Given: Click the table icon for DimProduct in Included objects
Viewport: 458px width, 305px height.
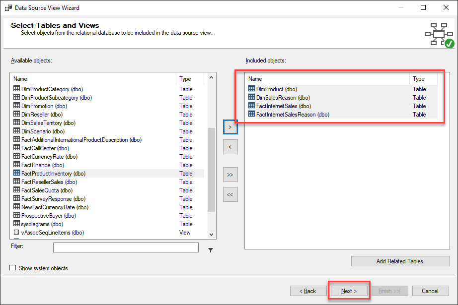Looking at the screenshot, I should (x=250, y=89).
